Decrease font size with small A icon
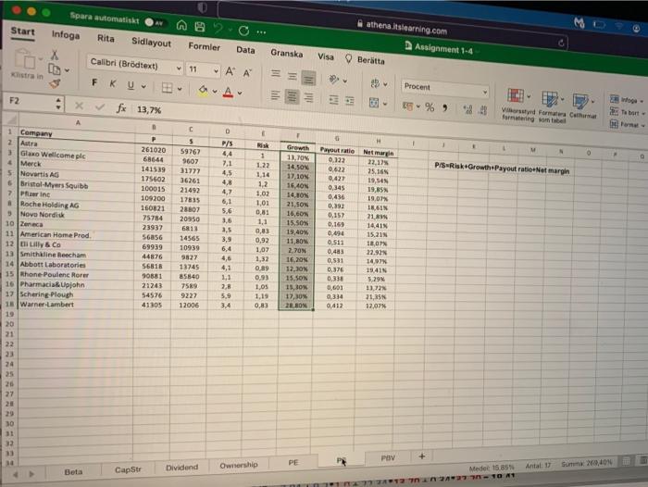 [x=247, y=73]
